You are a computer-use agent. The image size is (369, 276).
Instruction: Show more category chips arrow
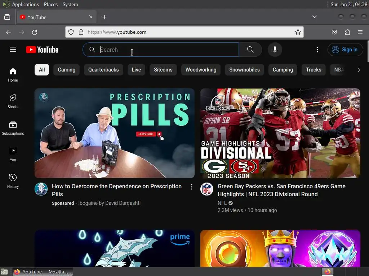pyautogui.click(x=359, y=70)
